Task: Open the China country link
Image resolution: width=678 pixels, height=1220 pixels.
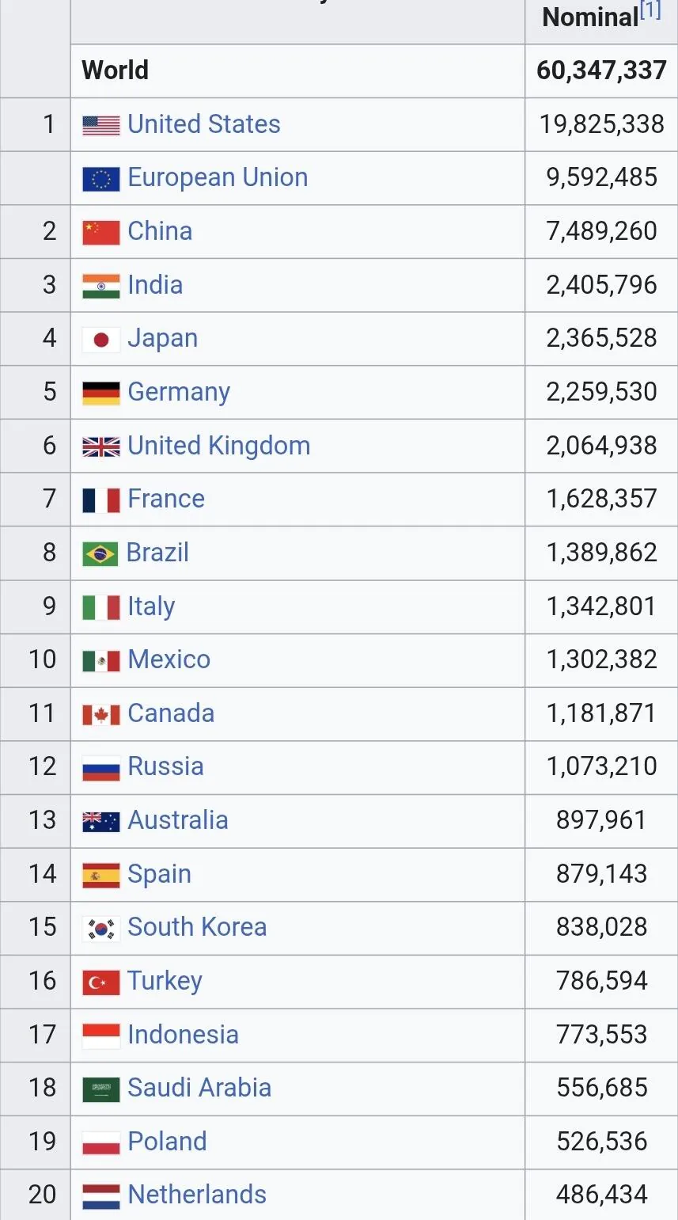Action: coord(160,231)
